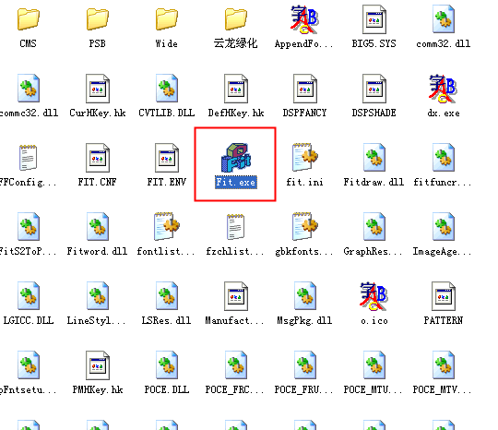Select the POCE_MTU... file
498x430 pixels.
374,365
